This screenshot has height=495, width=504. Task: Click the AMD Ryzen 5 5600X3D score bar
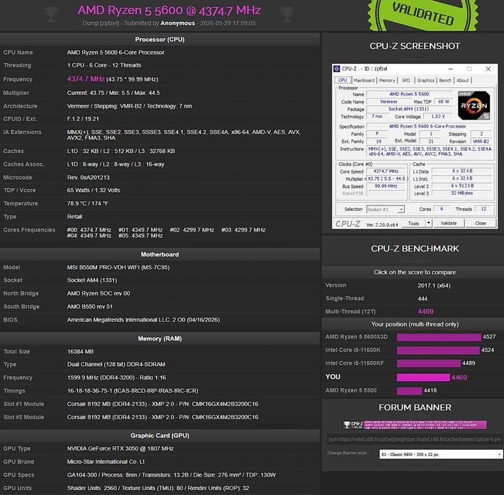(x=439, y=337)
